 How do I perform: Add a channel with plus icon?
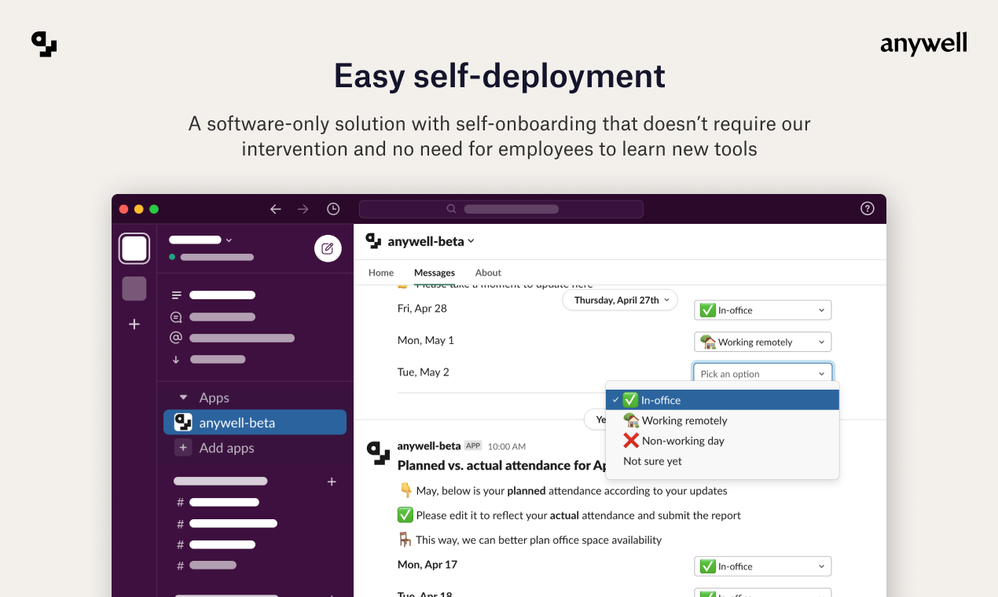pos(332,482)
